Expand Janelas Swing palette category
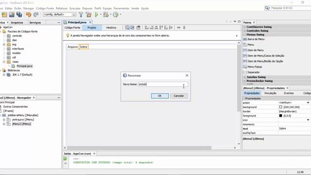The height and width of the screenshot is (175, 311). 244,77
